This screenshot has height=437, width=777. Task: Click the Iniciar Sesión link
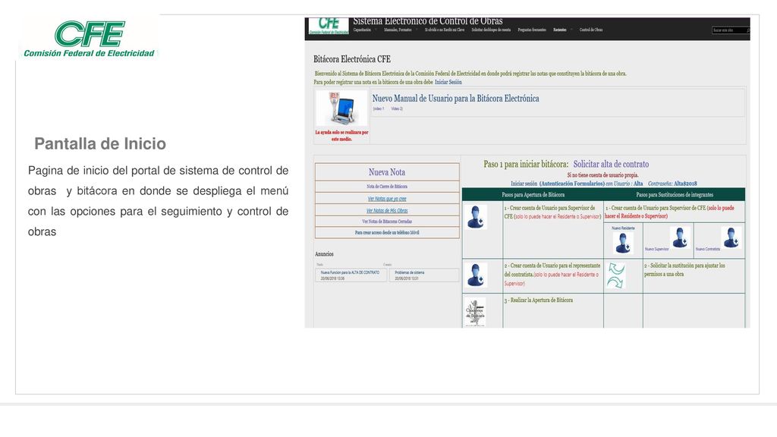coord(448,82)
